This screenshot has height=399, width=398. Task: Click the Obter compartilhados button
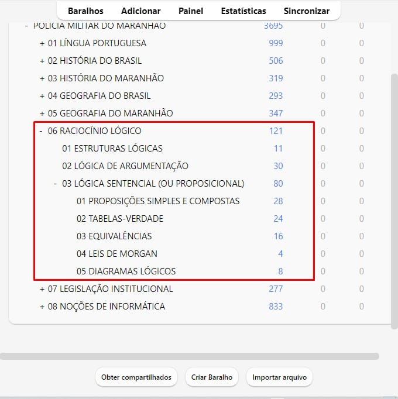[x=136, y=377]
